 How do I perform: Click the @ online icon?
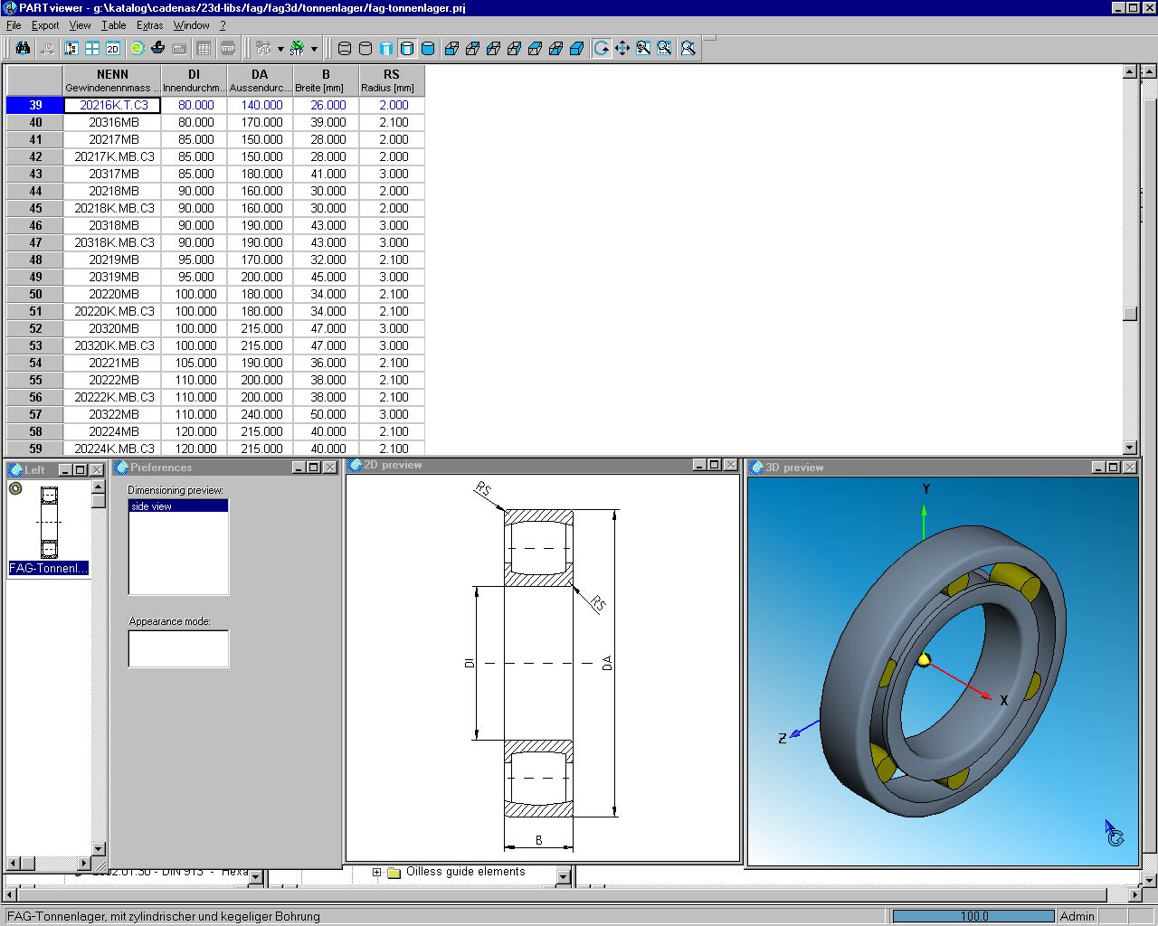click(137, 48)
